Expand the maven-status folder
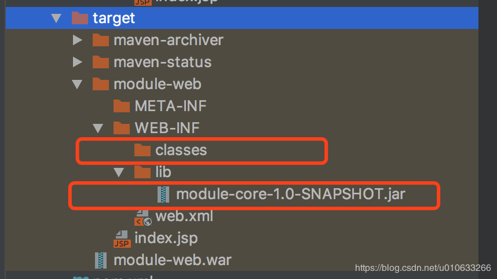 tap(77, 62)
